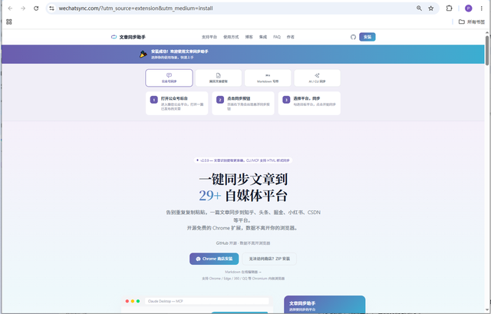491x314 pixels.
Task: Open the 所有书签 bookmarks folder
Action: coord(472,21)
